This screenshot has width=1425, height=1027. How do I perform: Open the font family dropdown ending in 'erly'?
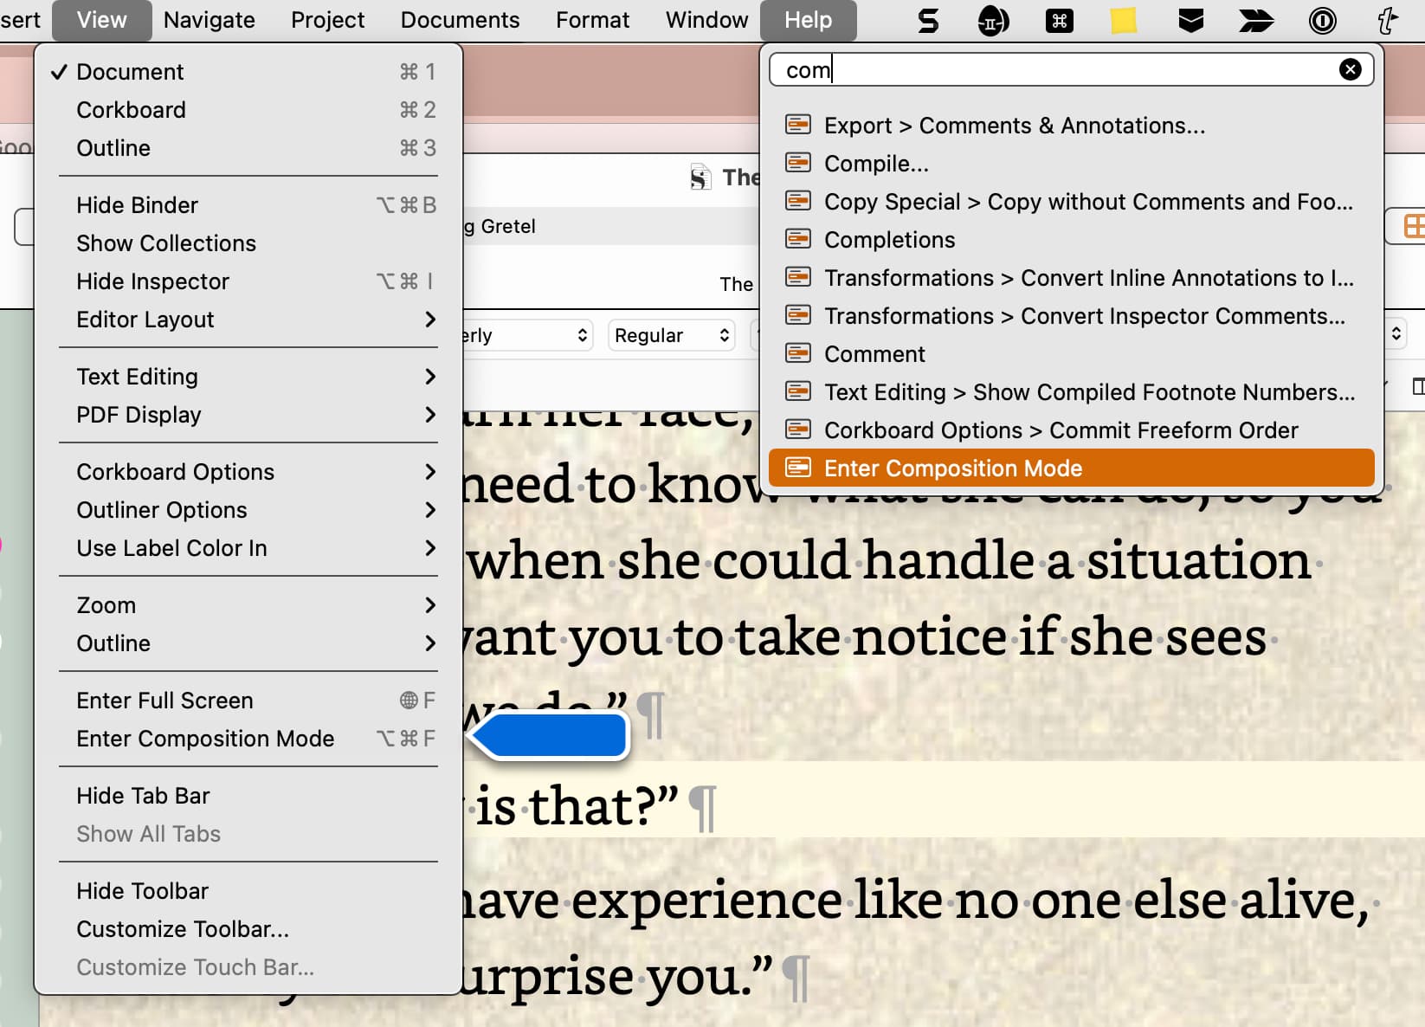click(x=526, y=335)
